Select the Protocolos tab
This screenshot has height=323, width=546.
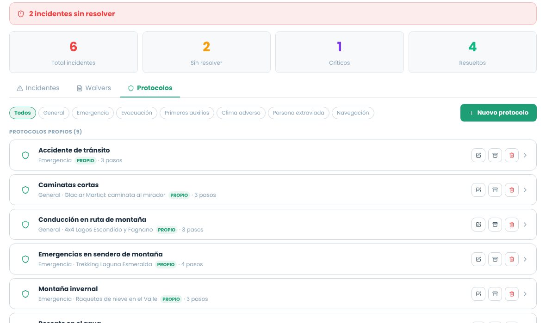click(x=150, y=88)
